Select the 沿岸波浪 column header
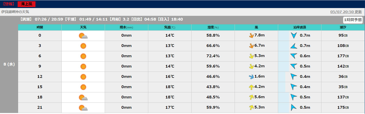The image size is (365, 114). tap(300, 27)
